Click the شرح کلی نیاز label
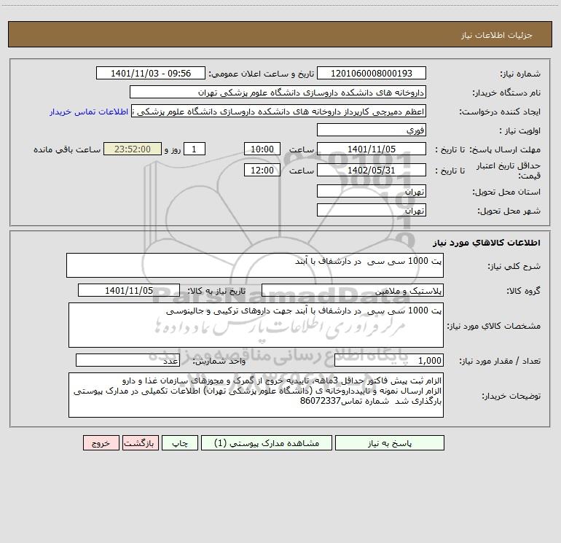The image size is (561, 543). coord(514,266)
